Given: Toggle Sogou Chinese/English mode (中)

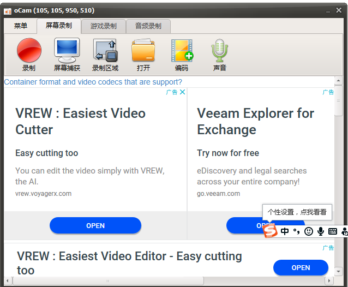Looking at the screenshot, I should coord(285,231).
